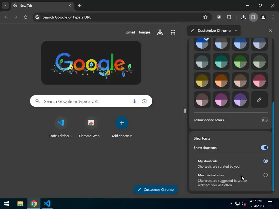The image size is (279, 209).
Task: Click the forward navigation arrow
Action: click(x=16, y=17)
